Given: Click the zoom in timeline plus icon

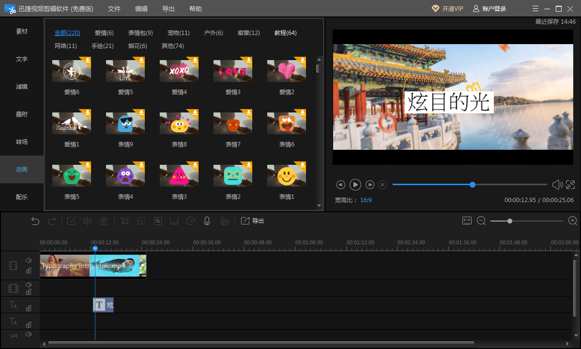Looking at the screenshot, I should click(573, 221).
